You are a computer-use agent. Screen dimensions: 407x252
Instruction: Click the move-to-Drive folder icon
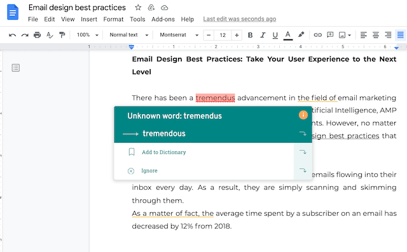[x=151, y=8]
